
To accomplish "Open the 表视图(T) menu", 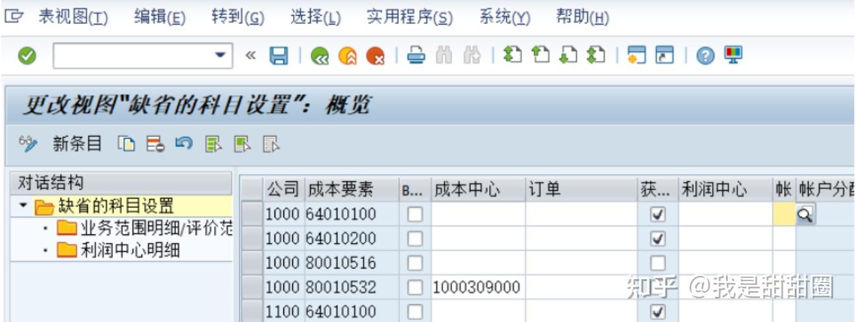I will tap(73, 17).
